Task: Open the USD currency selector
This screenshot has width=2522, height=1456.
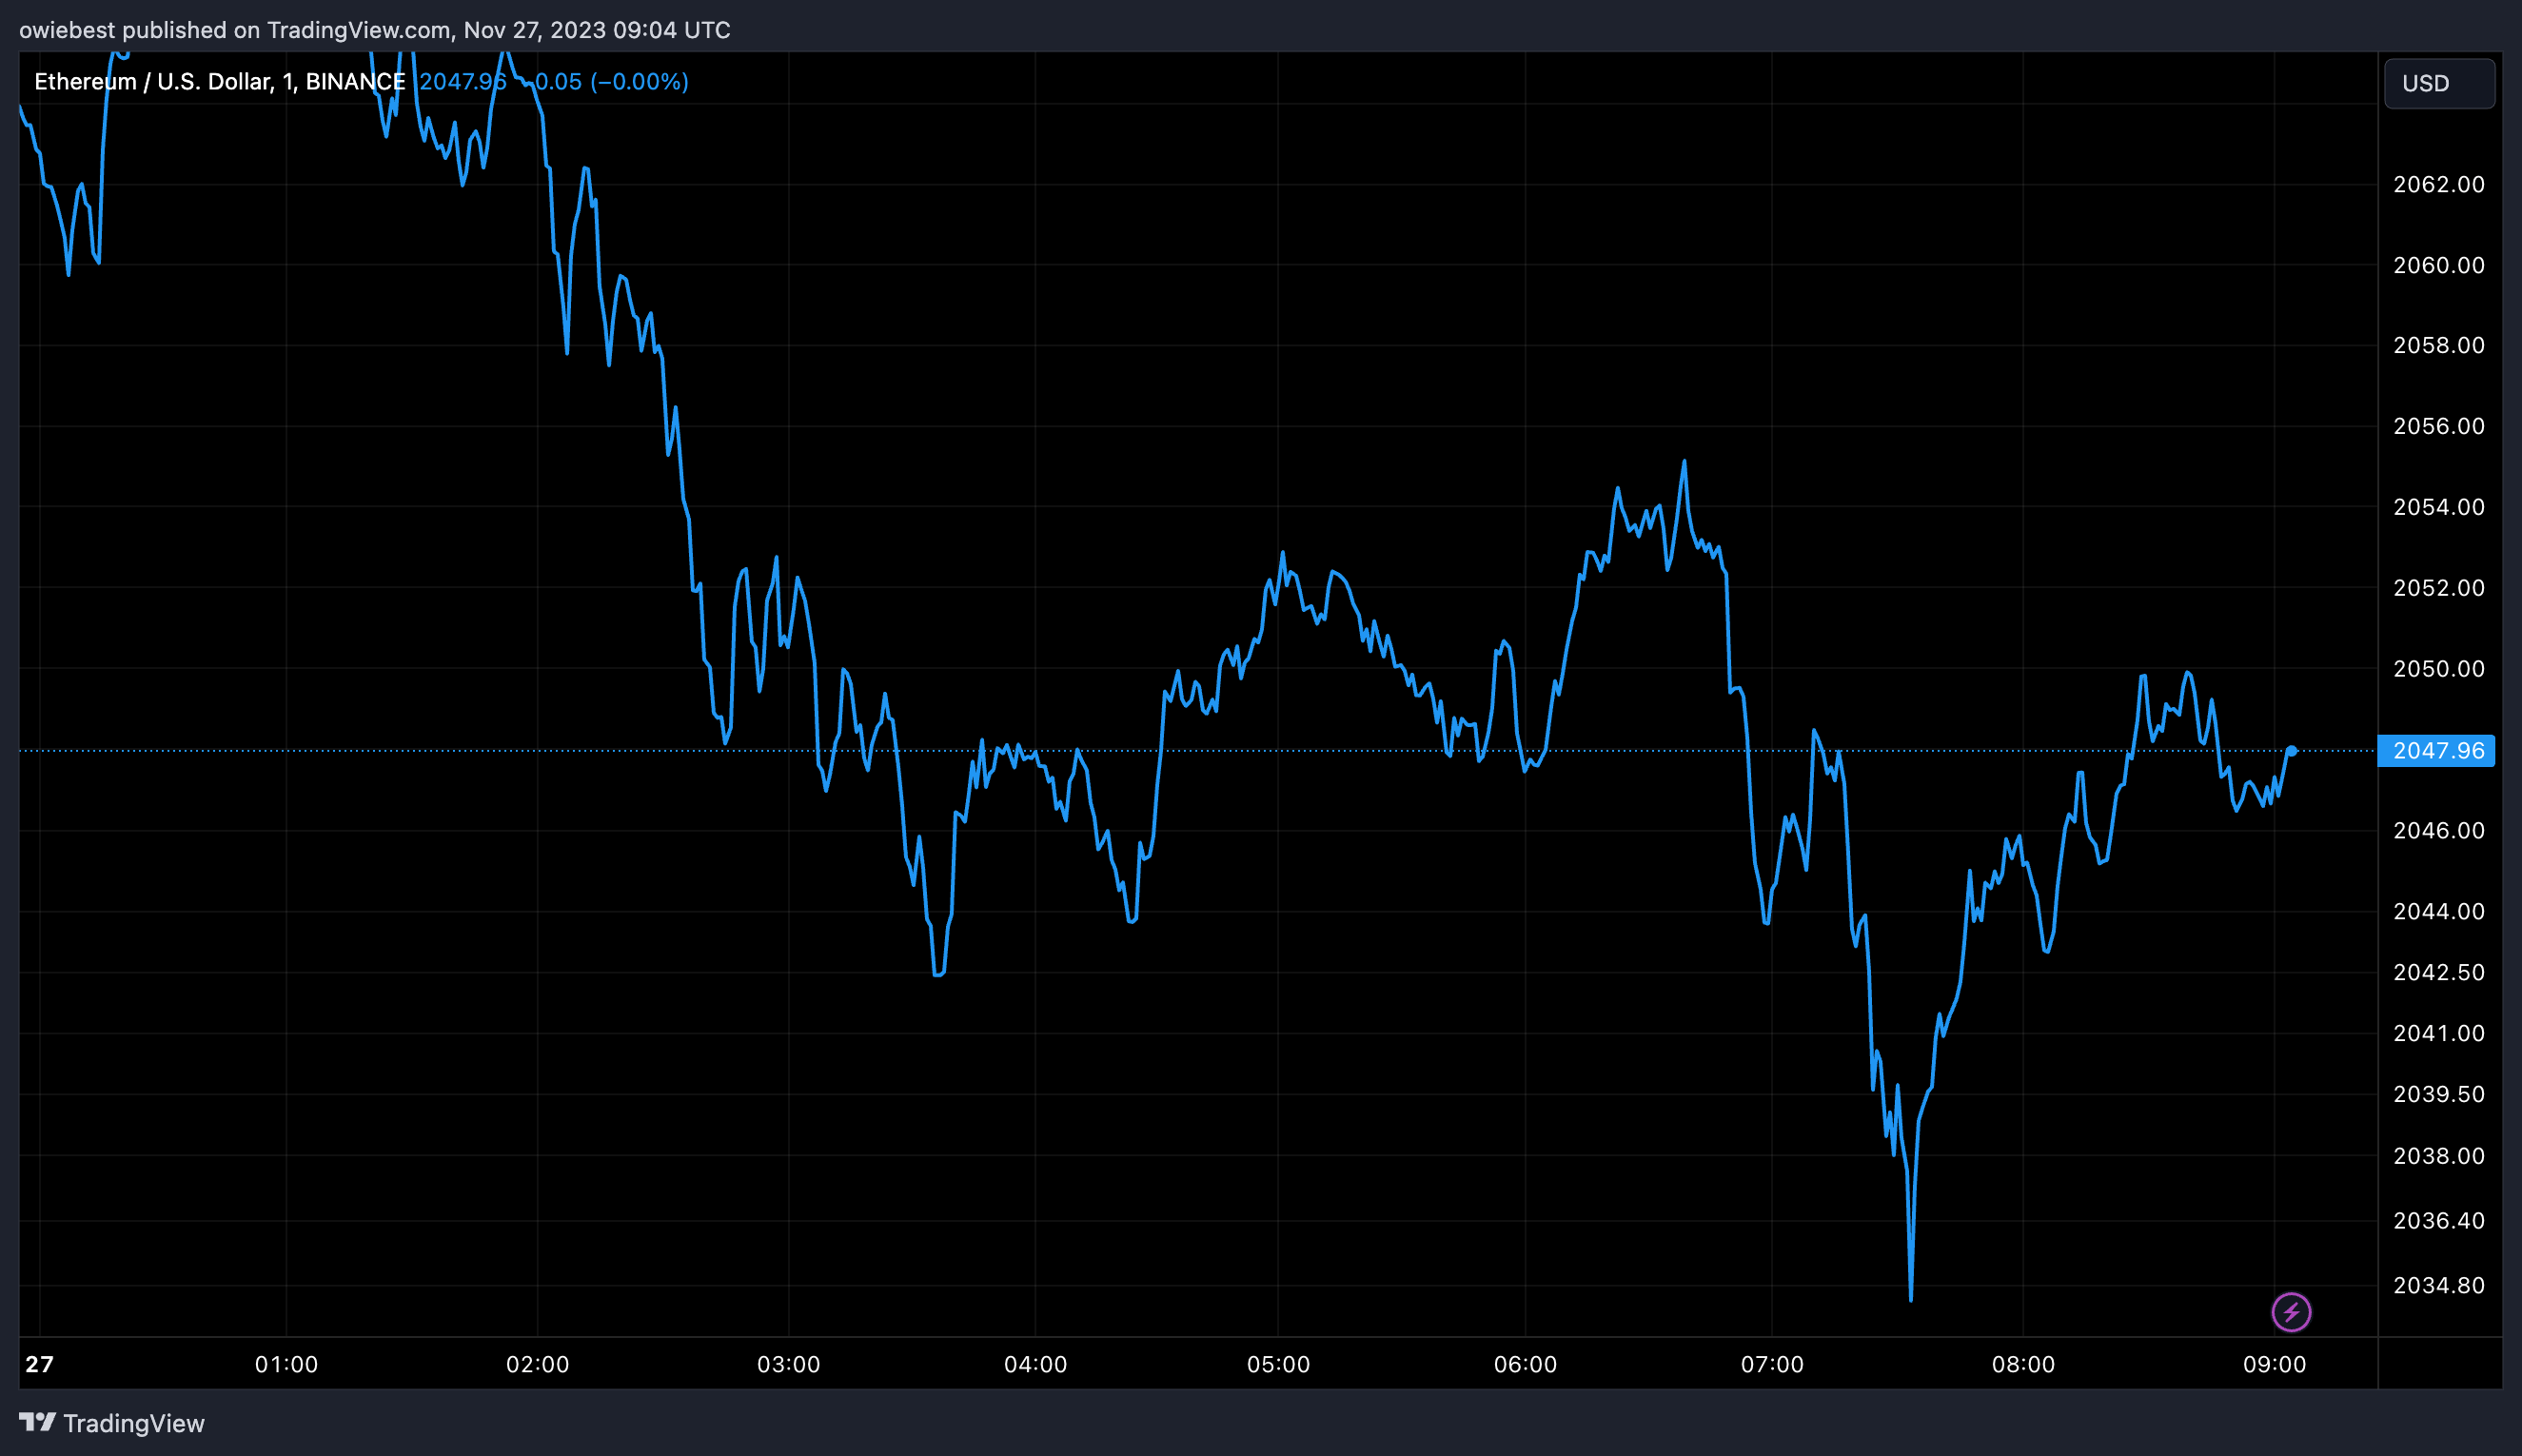Action: [x=2439, y=83]
